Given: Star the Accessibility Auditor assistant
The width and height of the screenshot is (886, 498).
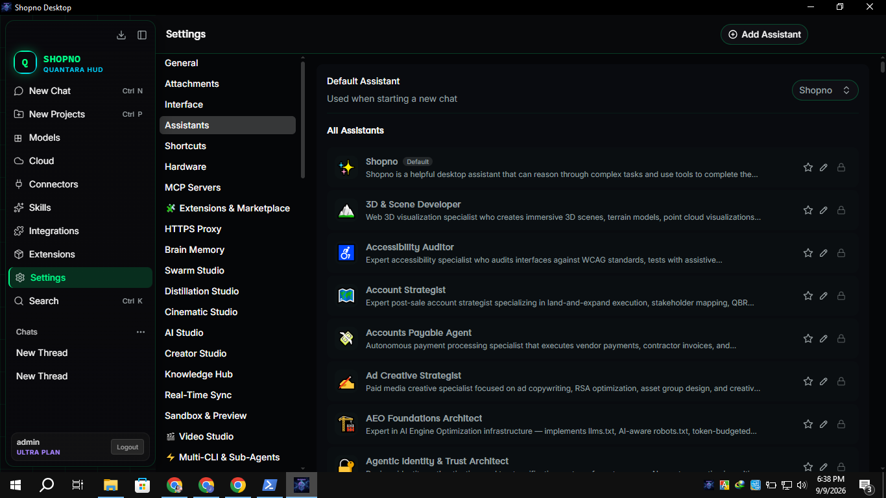Looking at the screenshot, I should (x=808, y=253).
